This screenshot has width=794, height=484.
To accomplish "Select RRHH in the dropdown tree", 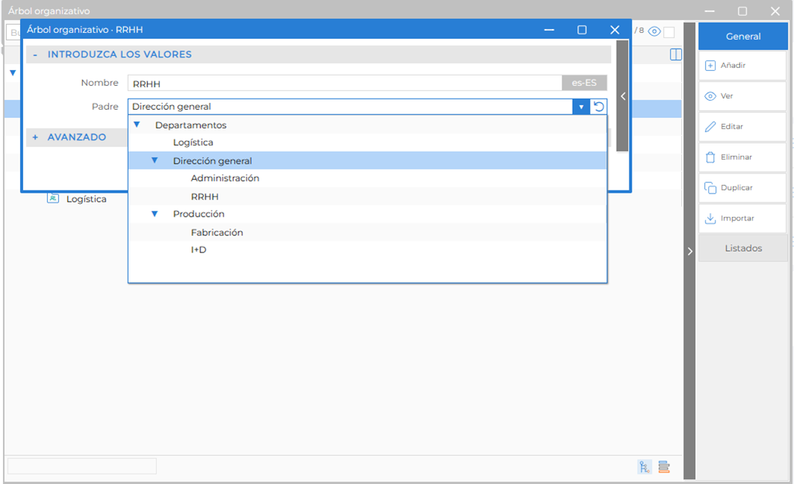I will [205, 196].
